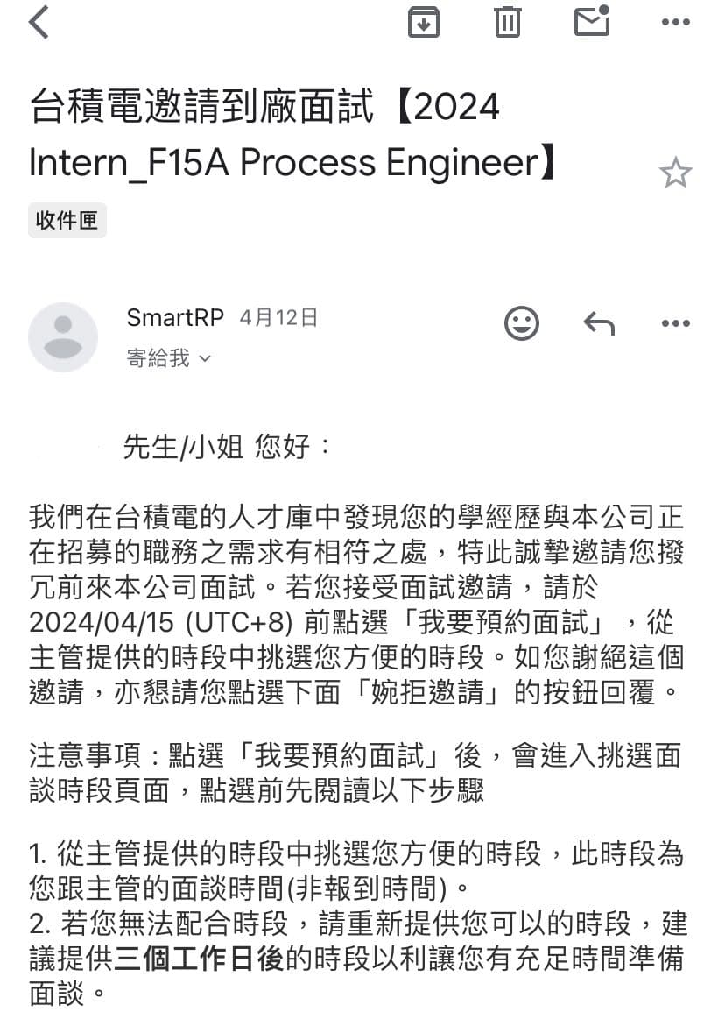Collapse the recipient details chevron

pos(204,358)
